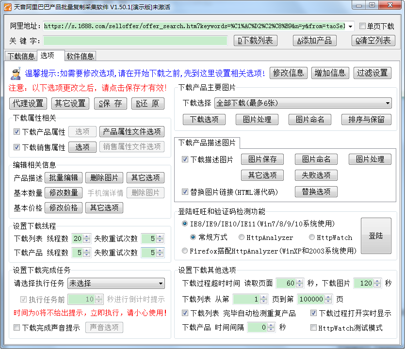Click 下载列表 线程数 spinner value 20

point(81,238)
